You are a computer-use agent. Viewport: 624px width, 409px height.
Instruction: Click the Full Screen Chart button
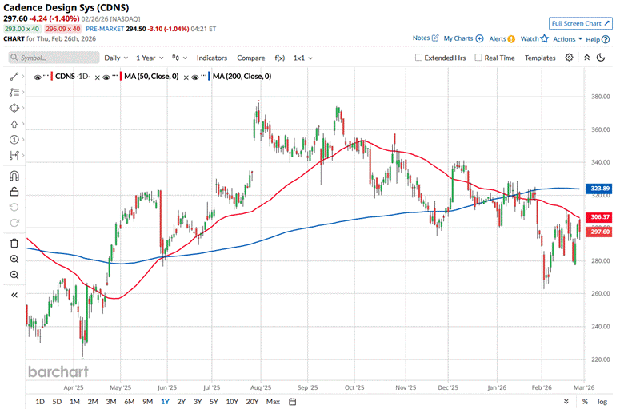(582, 24)
